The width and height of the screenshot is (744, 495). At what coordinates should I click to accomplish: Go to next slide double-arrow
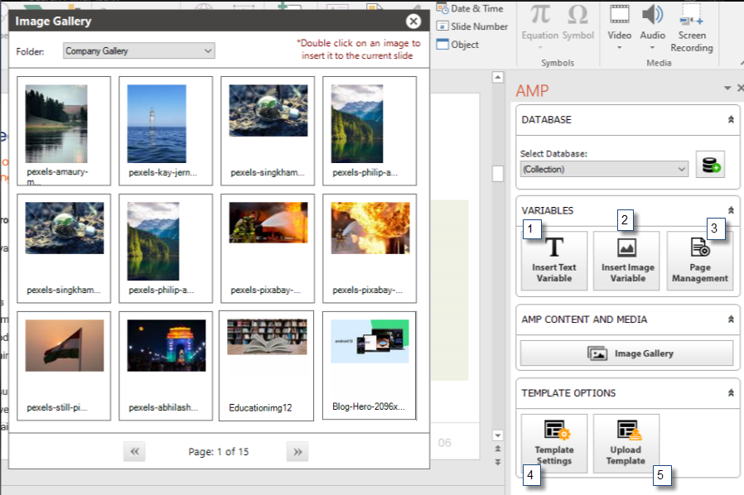[497, 462]
